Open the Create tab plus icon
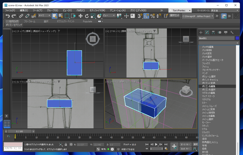 [x=201, y=32]
